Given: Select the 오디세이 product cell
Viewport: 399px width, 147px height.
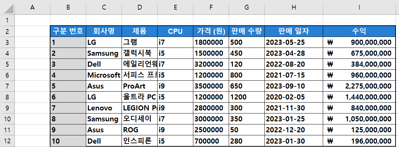Looking at the screenshot, I should [139, 119].
